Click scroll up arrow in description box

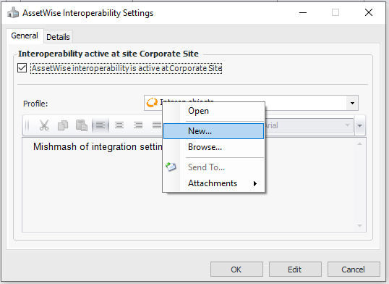pyautogui.click(x=360, y=143)
